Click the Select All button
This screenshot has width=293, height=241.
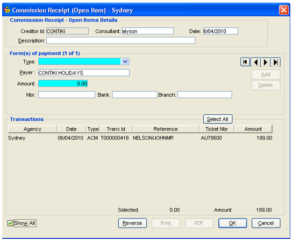(x=218, y=119)
